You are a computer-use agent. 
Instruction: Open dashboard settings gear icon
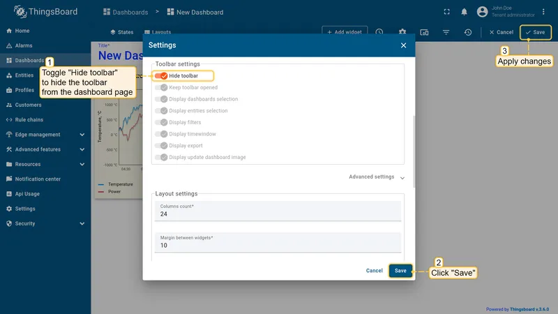coord(402,32)
